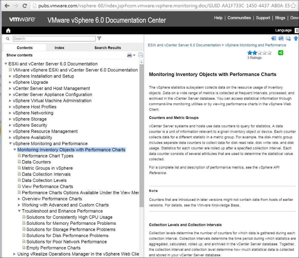The height and width of the screenshot is (258, 299).
Task: Click the email feedback envelope icon
Action: [x=288, y=38]
